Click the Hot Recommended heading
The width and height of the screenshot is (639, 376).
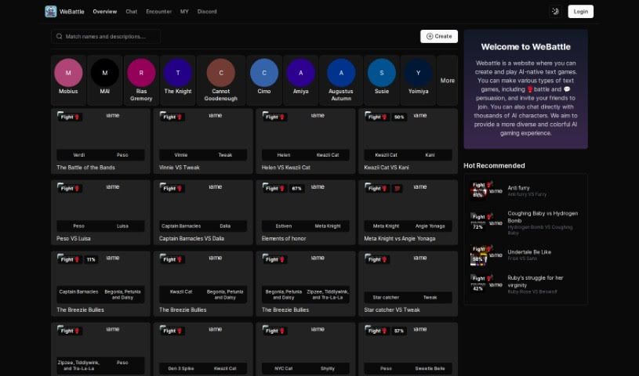coord(494,165)
